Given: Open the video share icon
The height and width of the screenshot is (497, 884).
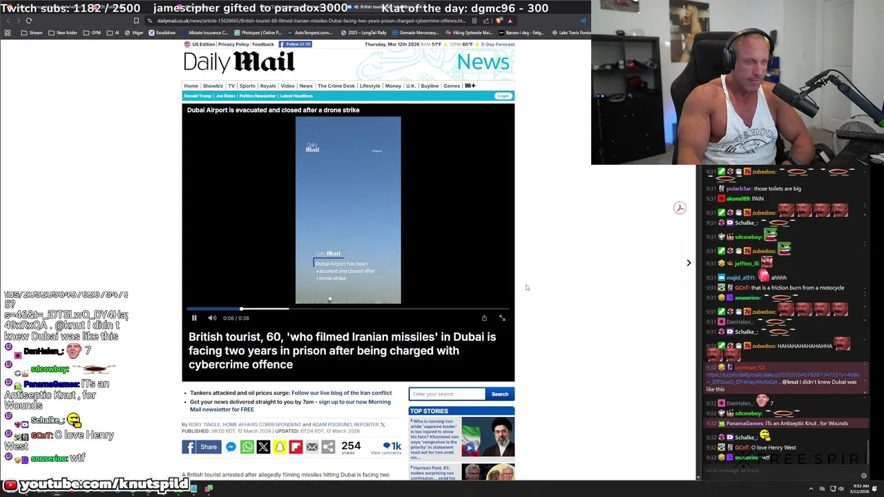Looking at the screenshot, I should click(484, 318).
